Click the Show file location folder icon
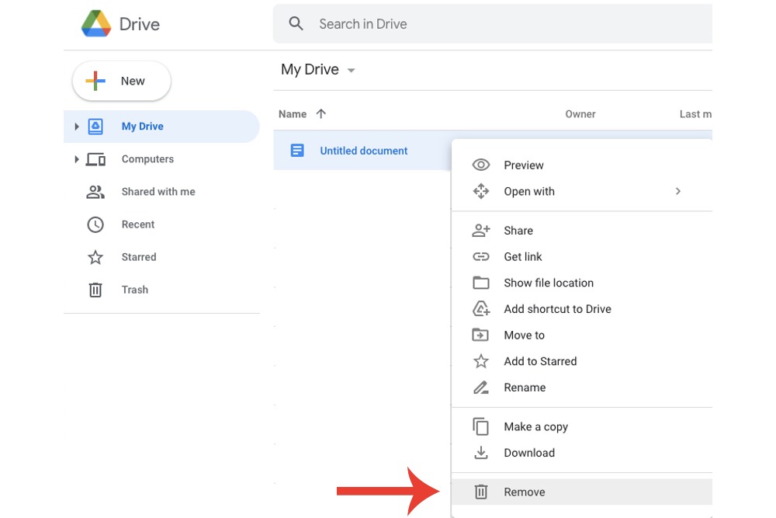The width and height of the screenshot is (776, 518). coord(481,283)
